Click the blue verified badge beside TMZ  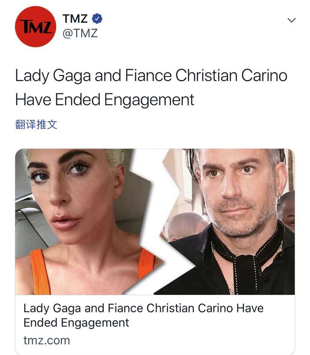pos(97,19)
